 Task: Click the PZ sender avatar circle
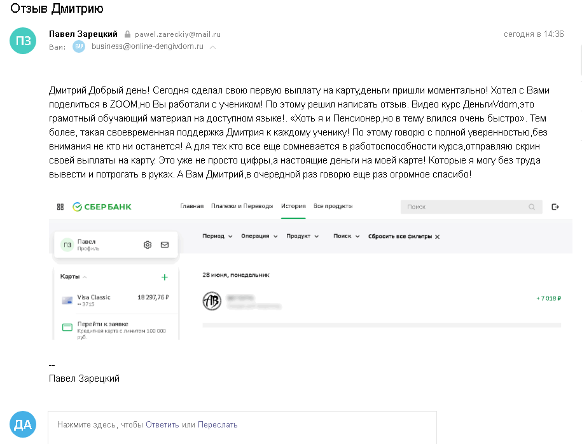click(x=23, y=41)
